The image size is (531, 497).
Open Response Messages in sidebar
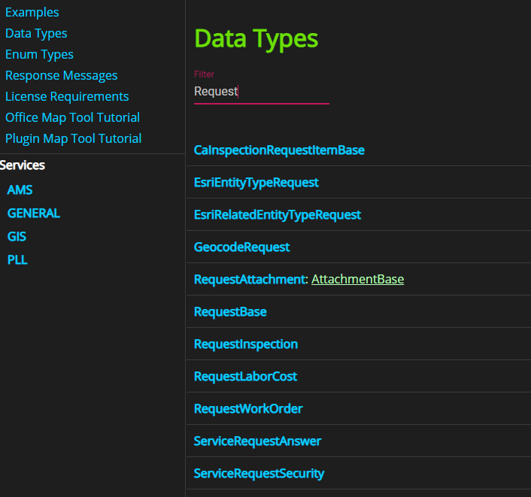coord(61,75)
